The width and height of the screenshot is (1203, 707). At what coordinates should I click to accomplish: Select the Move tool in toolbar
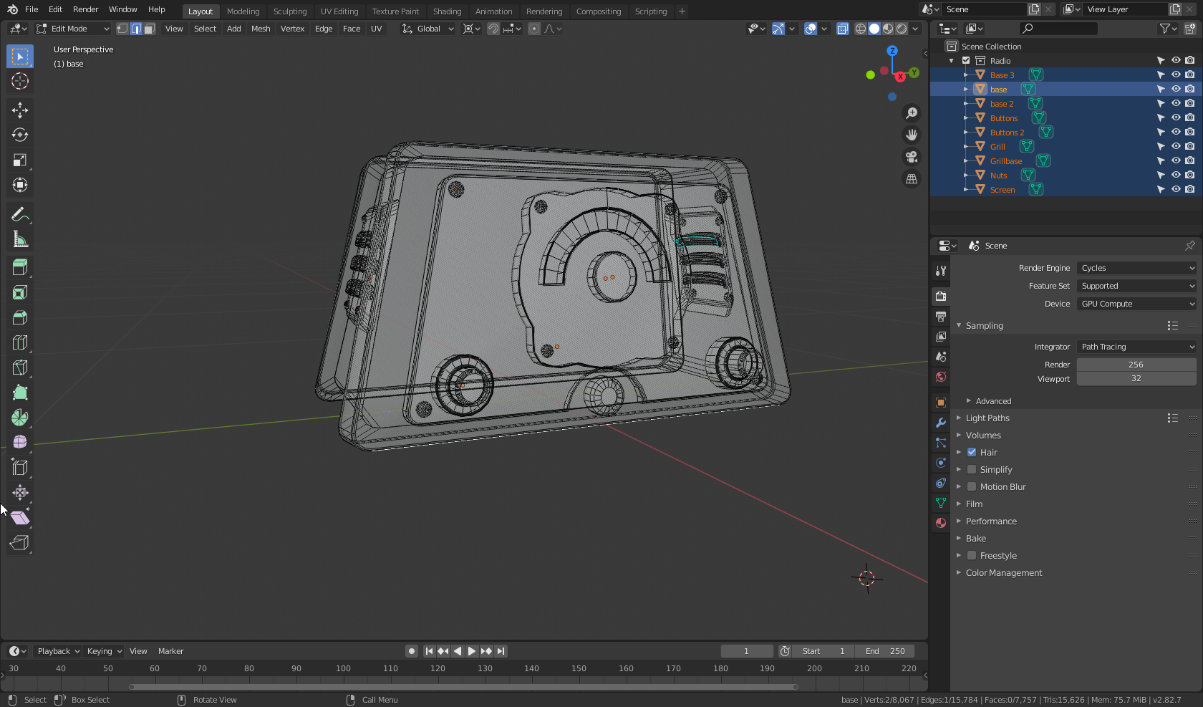click(20, 110)
